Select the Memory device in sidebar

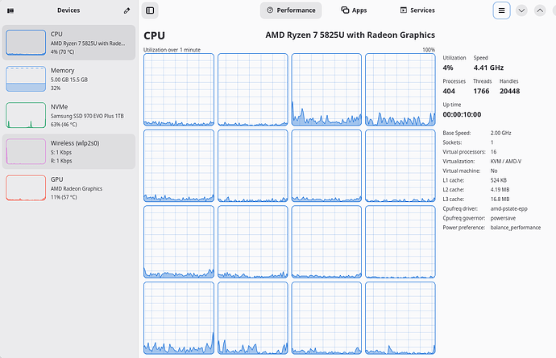click(68, 79)
